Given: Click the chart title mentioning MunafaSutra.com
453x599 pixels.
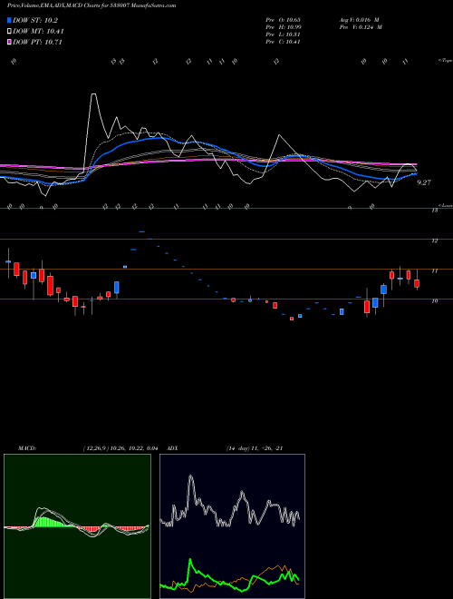Looking at the screenshot, I should click(92, 5).
